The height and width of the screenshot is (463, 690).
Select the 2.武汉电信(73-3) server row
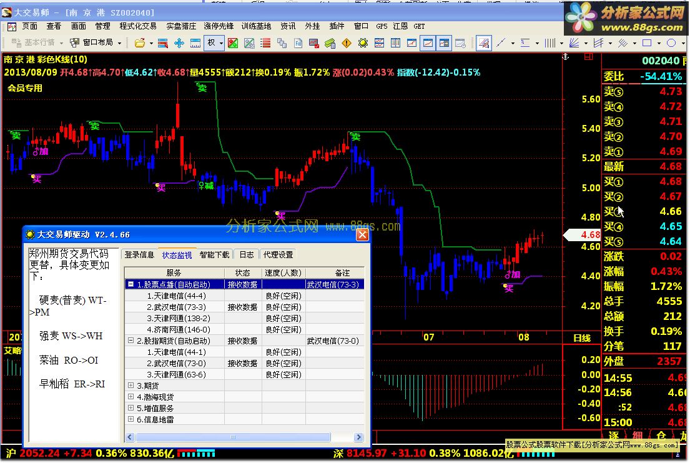245,307
